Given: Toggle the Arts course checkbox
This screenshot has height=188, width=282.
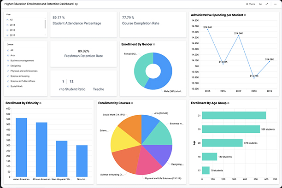Looking at the screenshot, I should pos(7,55).
